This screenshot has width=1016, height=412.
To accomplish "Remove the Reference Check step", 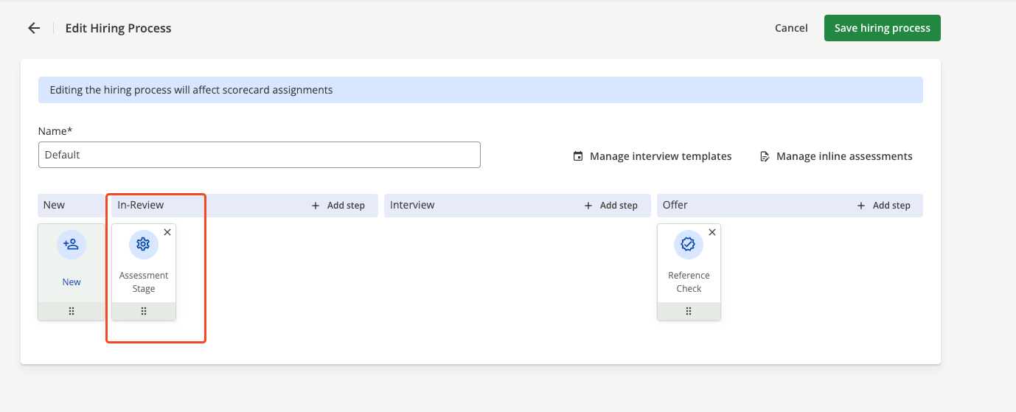I will [712, 232].
